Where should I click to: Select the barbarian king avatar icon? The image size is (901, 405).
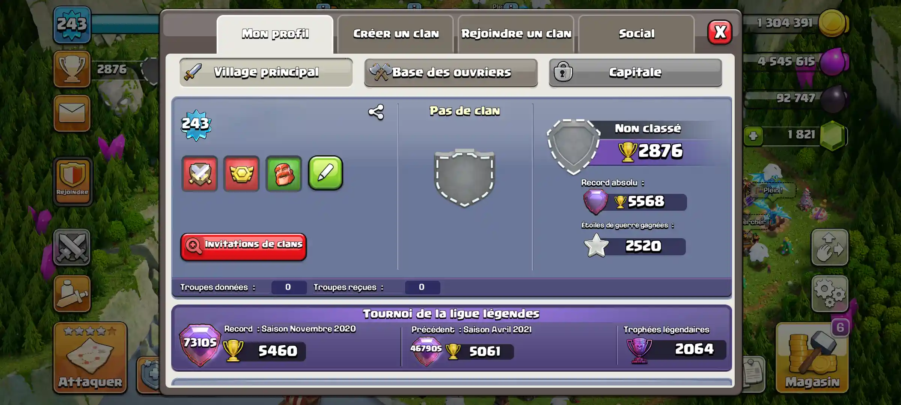tap(284, 174)
